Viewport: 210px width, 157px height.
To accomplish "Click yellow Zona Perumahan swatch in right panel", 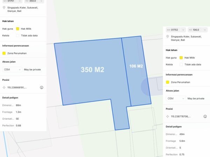I will pyautogui.click(x=168, y=82).
